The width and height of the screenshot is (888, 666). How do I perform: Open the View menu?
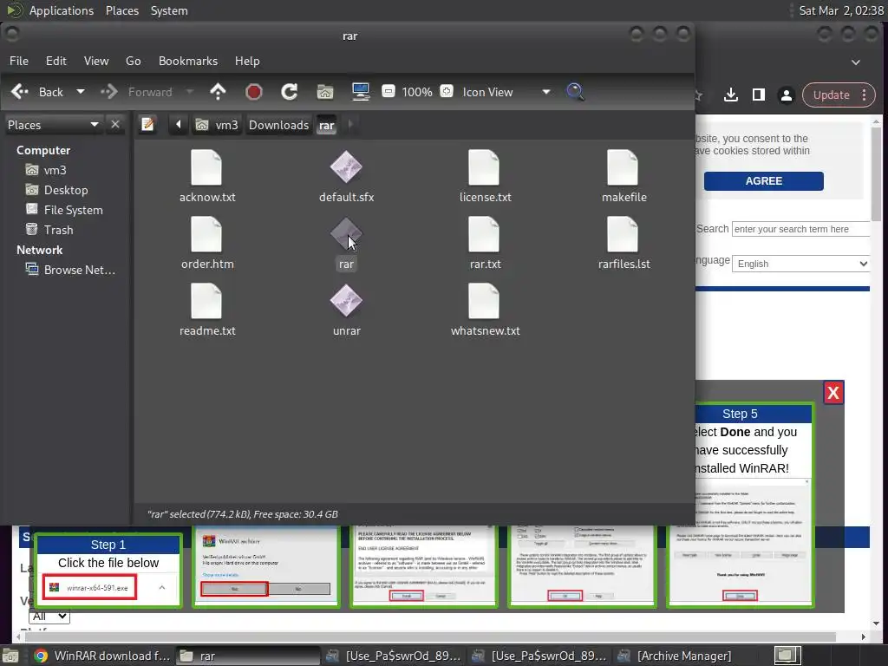[96, 61]
